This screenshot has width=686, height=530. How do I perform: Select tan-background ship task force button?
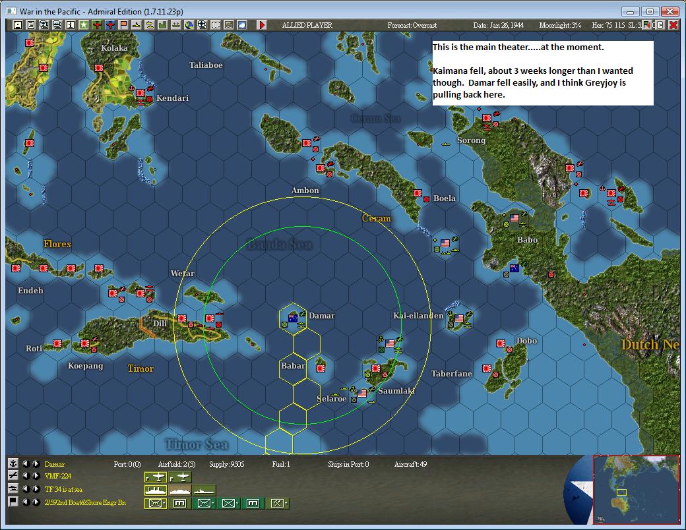pyautogui.click(x=180, y=490)
